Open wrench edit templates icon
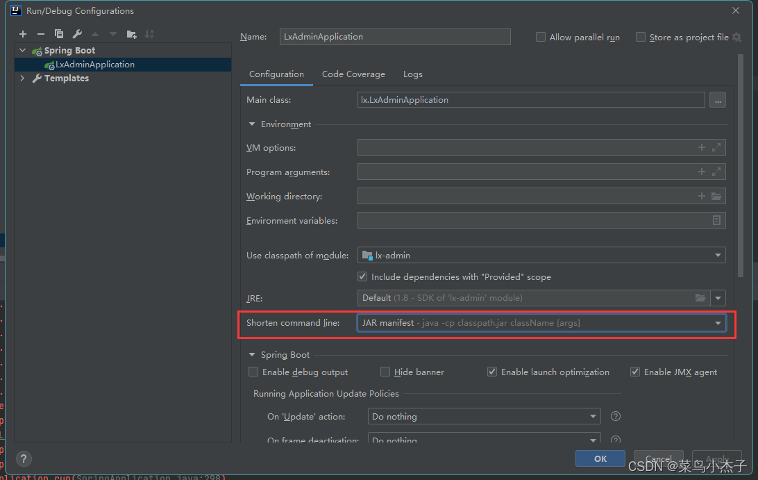 pyautogui.click(x=77, y=34)
